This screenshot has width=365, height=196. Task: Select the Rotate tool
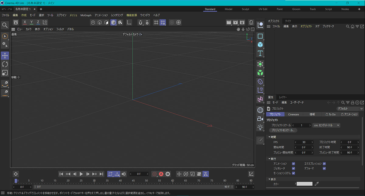(5, 64)
